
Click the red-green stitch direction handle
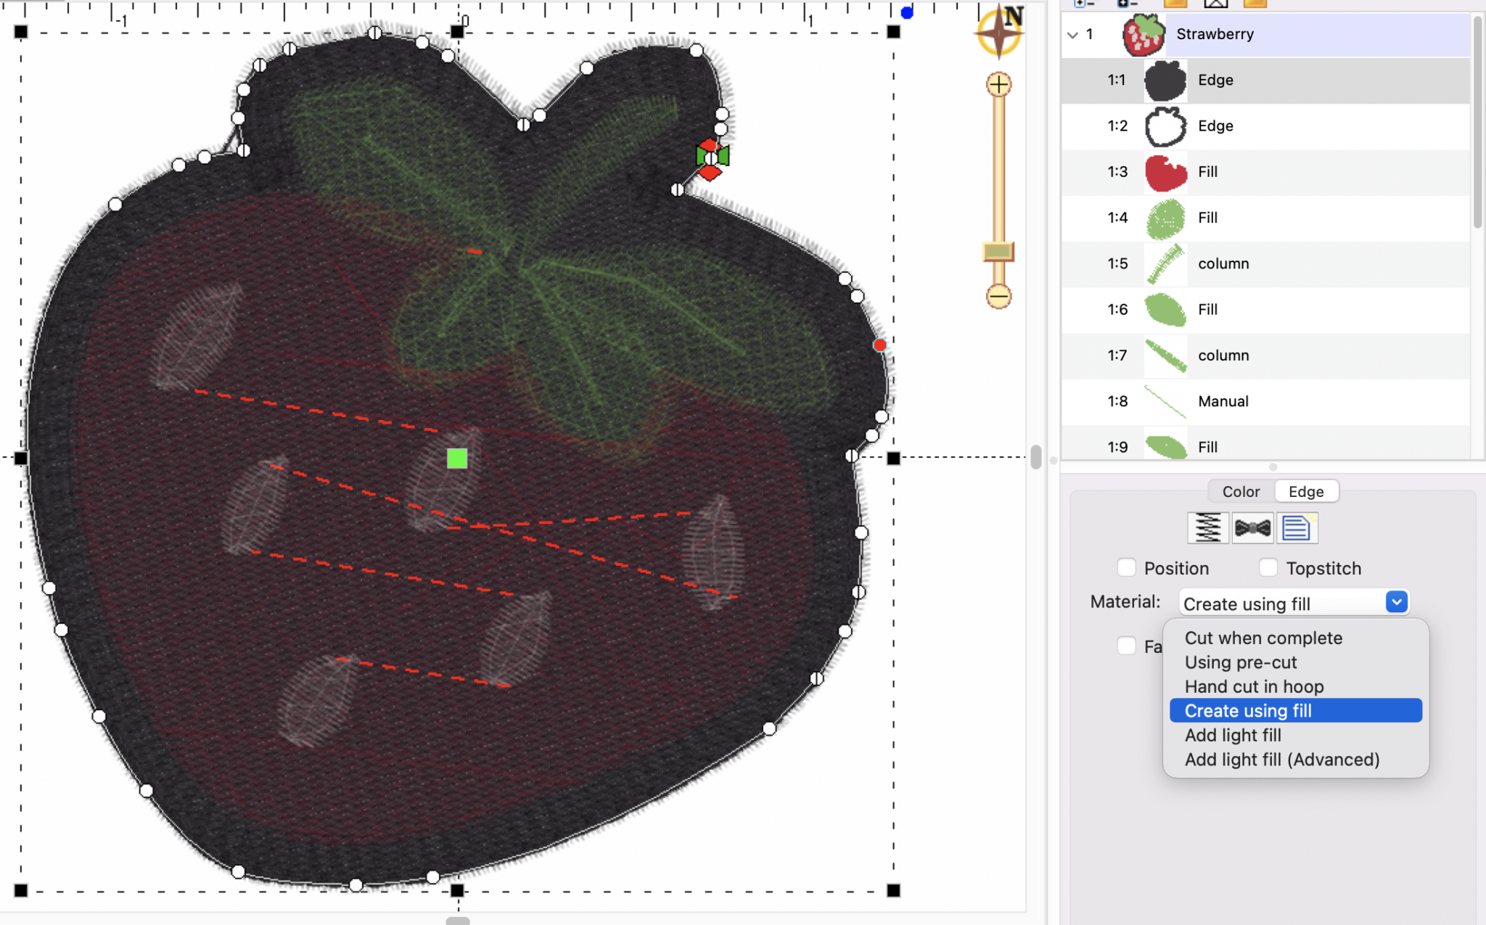tap(711, 157)
